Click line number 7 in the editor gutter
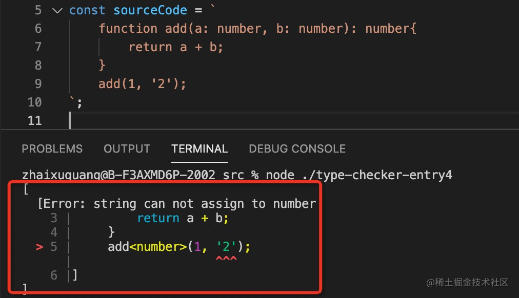 pyautogui.click(x=38, y=47)
